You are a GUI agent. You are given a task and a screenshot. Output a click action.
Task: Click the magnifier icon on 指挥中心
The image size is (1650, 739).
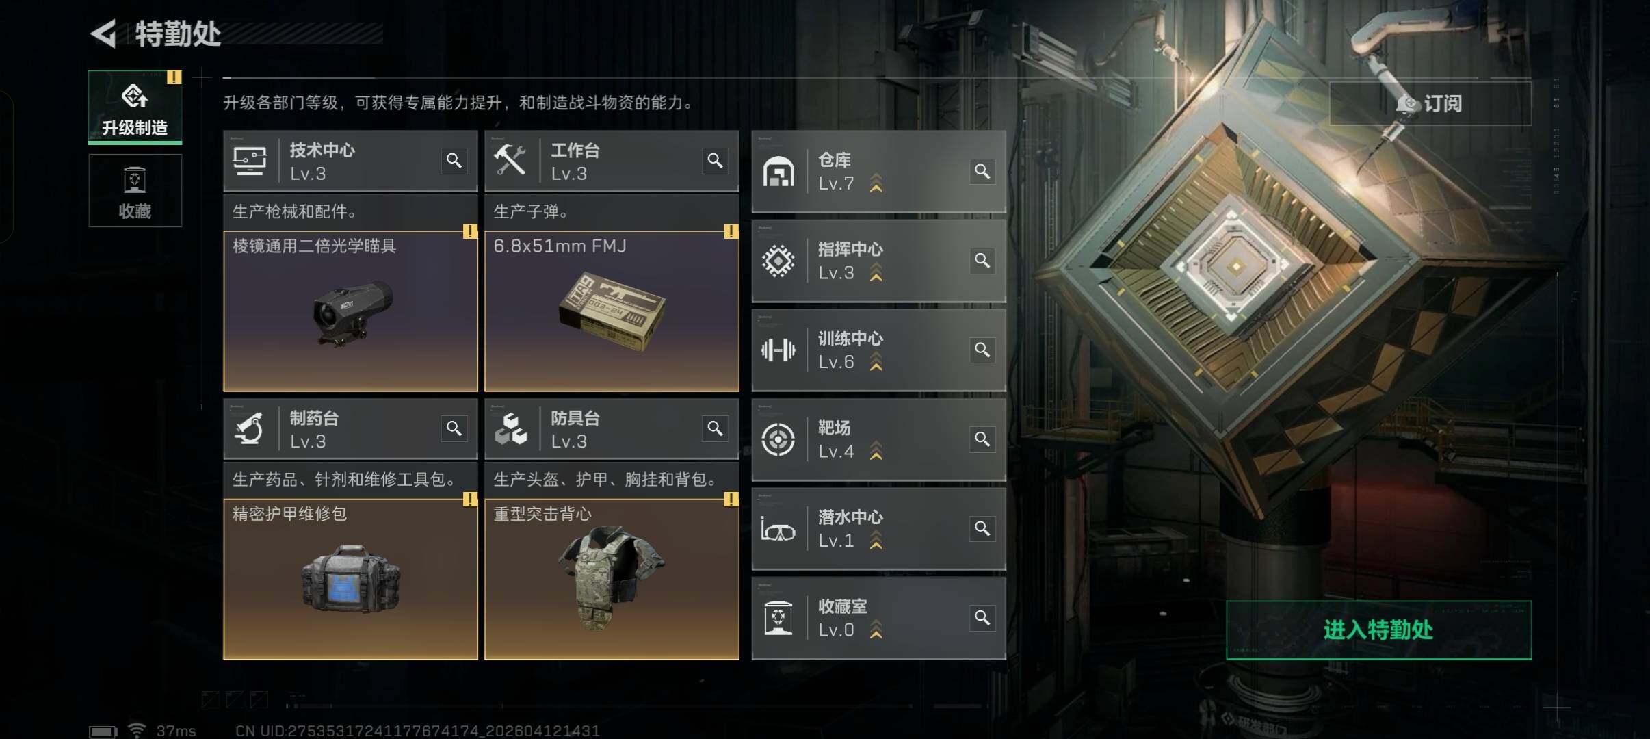[982, 261]
